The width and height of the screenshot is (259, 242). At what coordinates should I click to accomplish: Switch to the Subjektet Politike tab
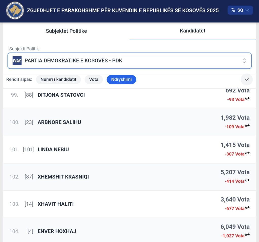coord(66,31)
